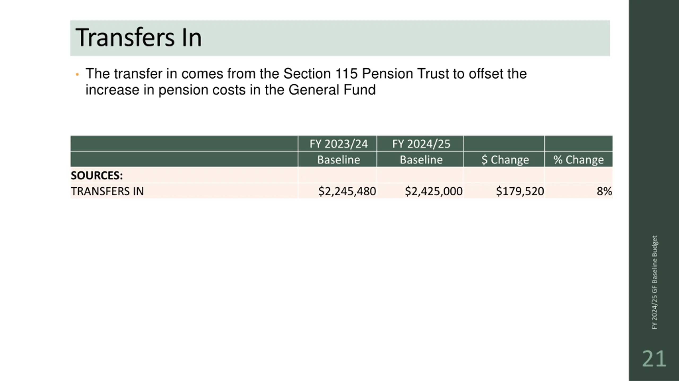Click slide number 21
679x381 pixels.
[654, 359]
